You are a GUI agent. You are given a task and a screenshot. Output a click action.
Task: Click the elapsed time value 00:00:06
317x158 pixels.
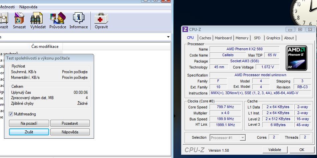click(81, 92)
